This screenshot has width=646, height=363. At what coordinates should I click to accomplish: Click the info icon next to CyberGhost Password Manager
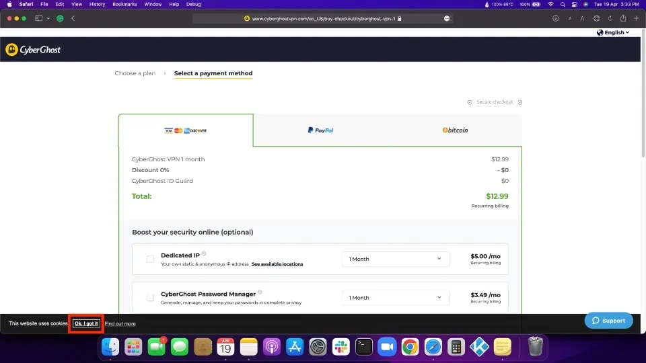tap(260, 292)
